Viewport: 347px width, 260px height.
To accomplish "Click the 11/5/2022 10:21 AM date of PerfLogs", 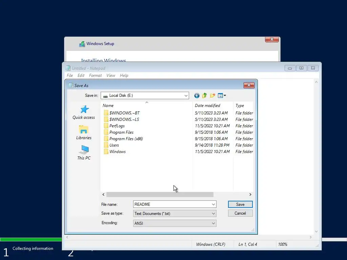I will (212, 126).
